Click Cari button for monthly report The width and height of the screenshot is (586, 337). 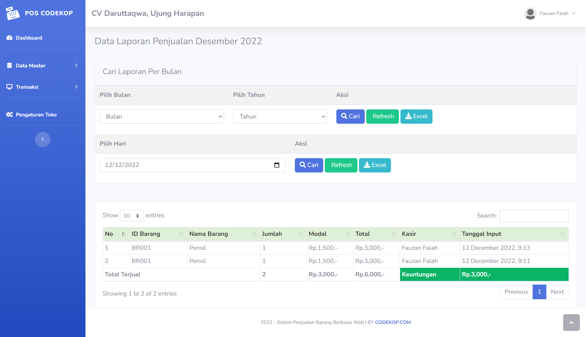[x=350, y=116]
